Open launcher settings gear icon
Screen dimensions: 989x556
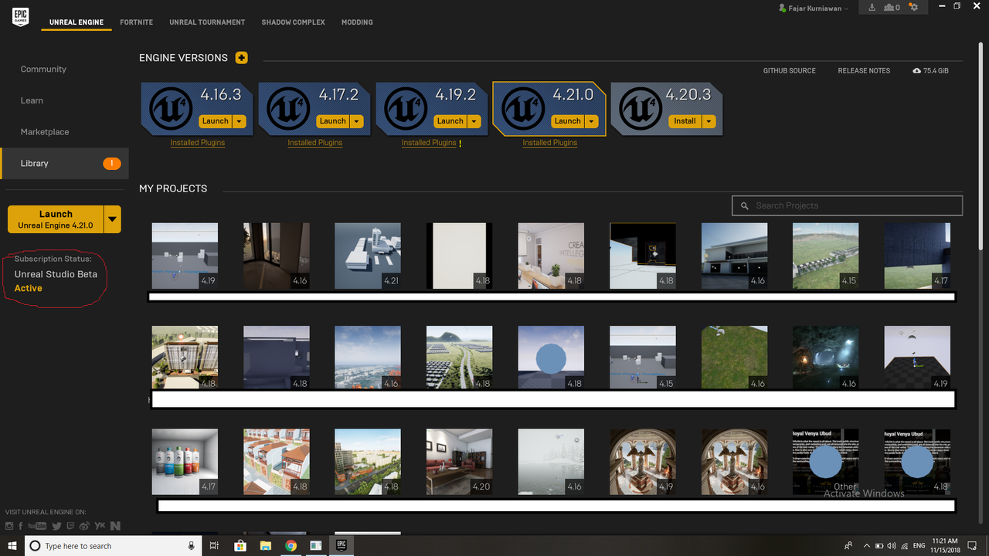(x=914, y=8)
